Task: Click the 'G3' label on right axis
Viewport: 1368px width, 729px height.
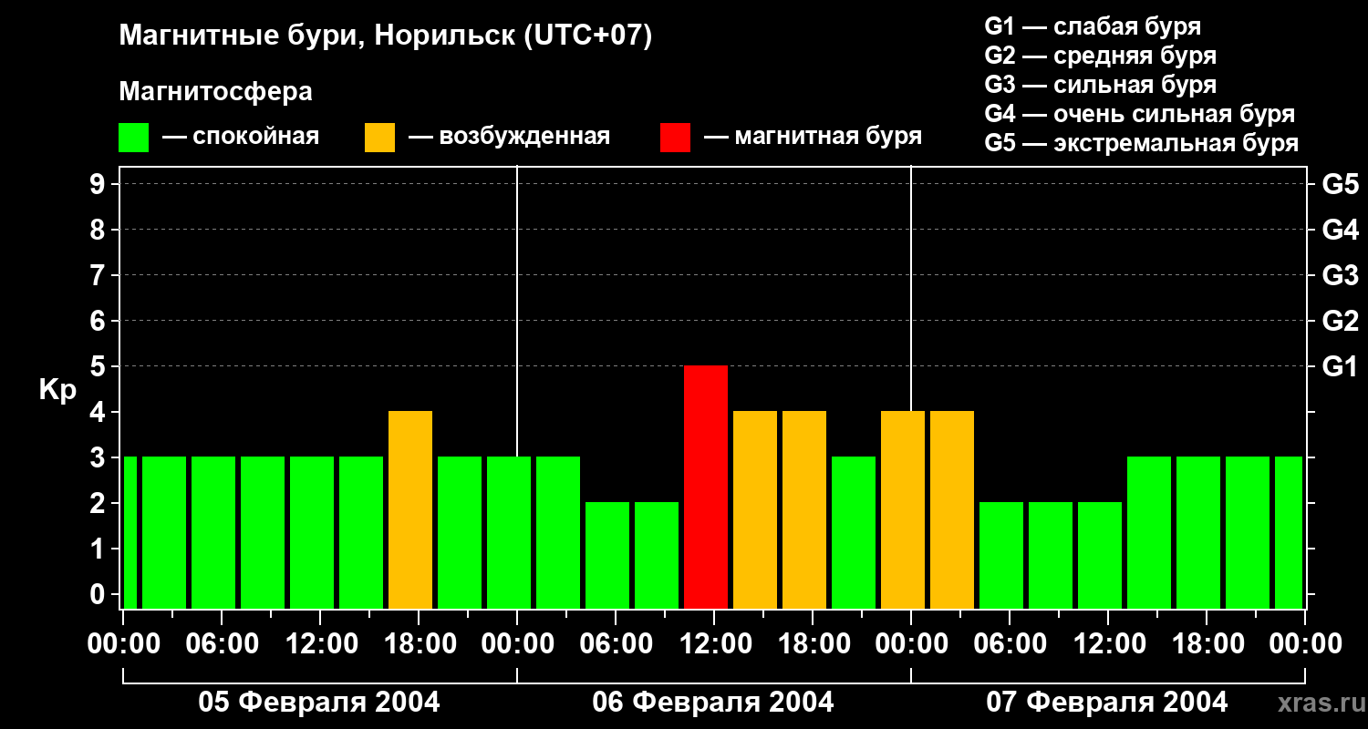Action: (x=1340, y=275)
